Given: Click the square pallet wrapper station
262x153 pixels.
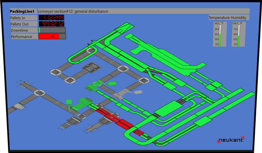Looking at the screenshot, I should [92, 68].
